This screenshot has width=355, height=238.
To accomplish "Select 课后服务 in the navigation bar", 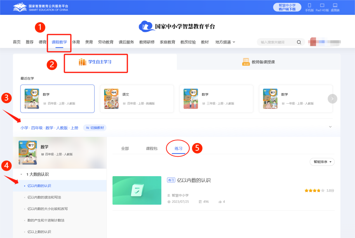I will (126, 42).
